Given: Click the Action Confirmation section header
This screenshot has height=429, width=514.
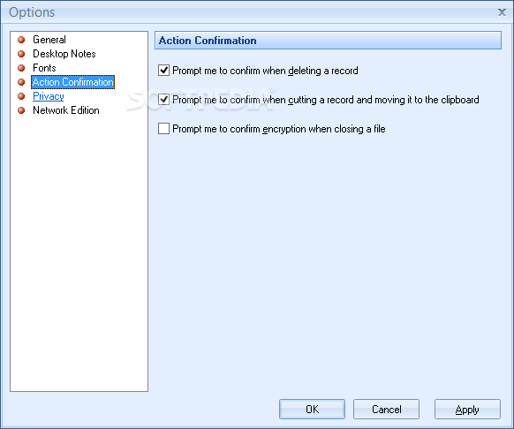Looking at the screenshot, I should pos(328,41).
